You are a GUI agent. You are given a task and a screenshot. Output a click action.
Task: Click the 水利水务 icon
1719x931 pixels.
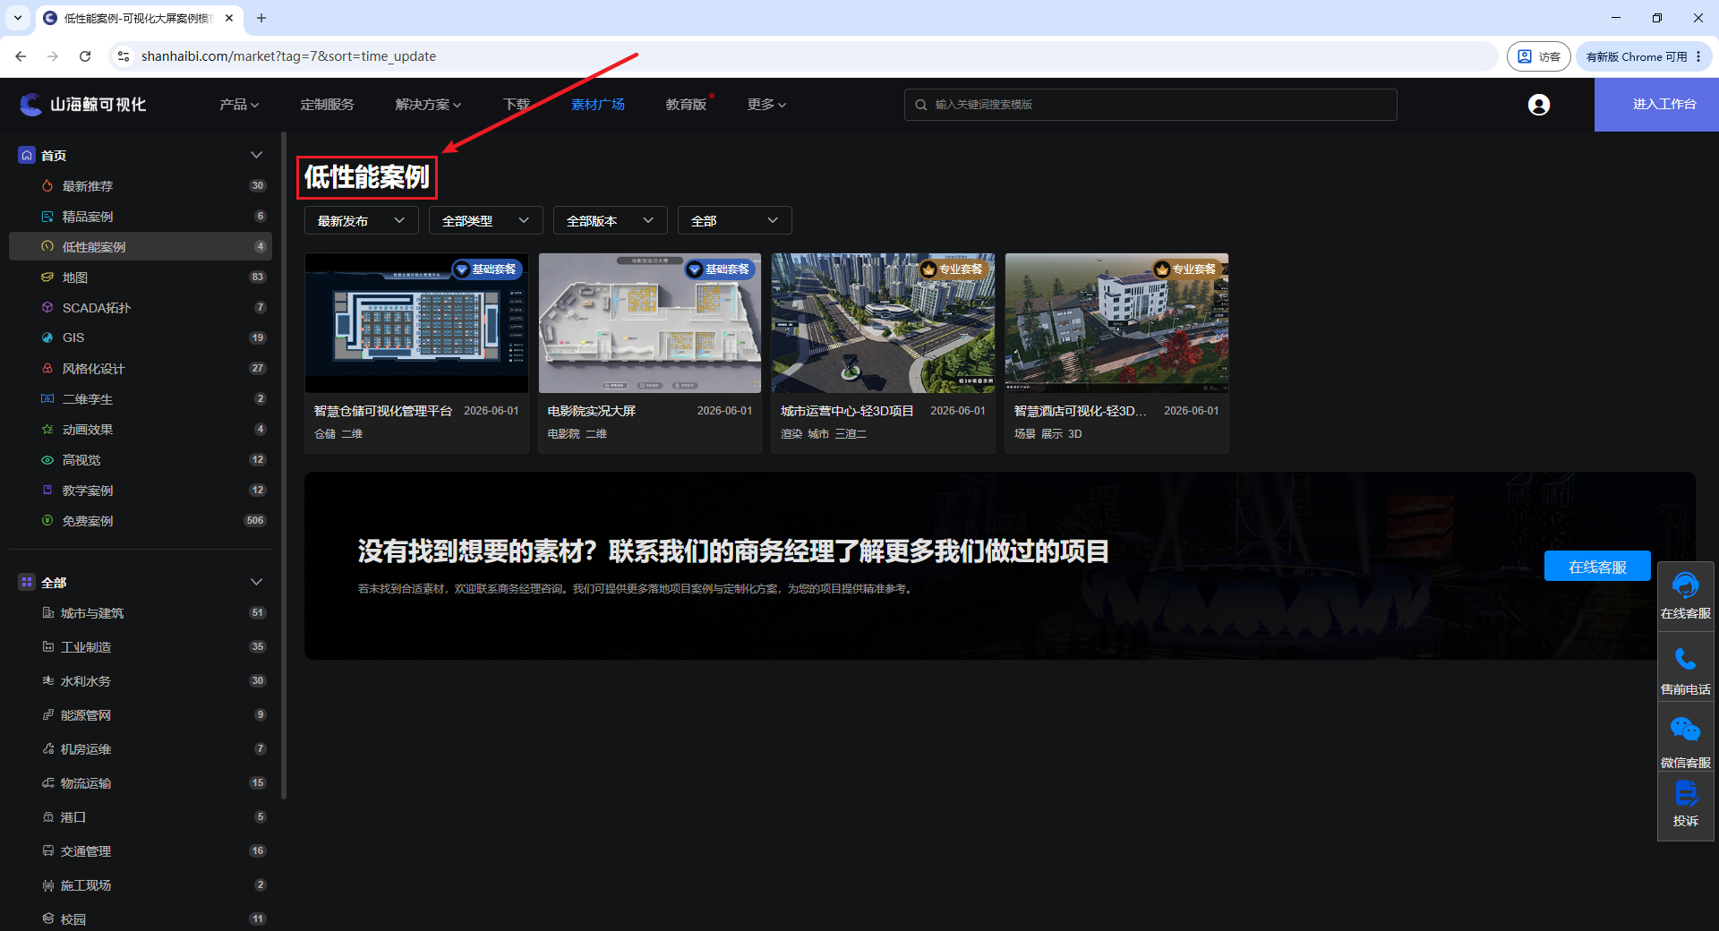48,680
